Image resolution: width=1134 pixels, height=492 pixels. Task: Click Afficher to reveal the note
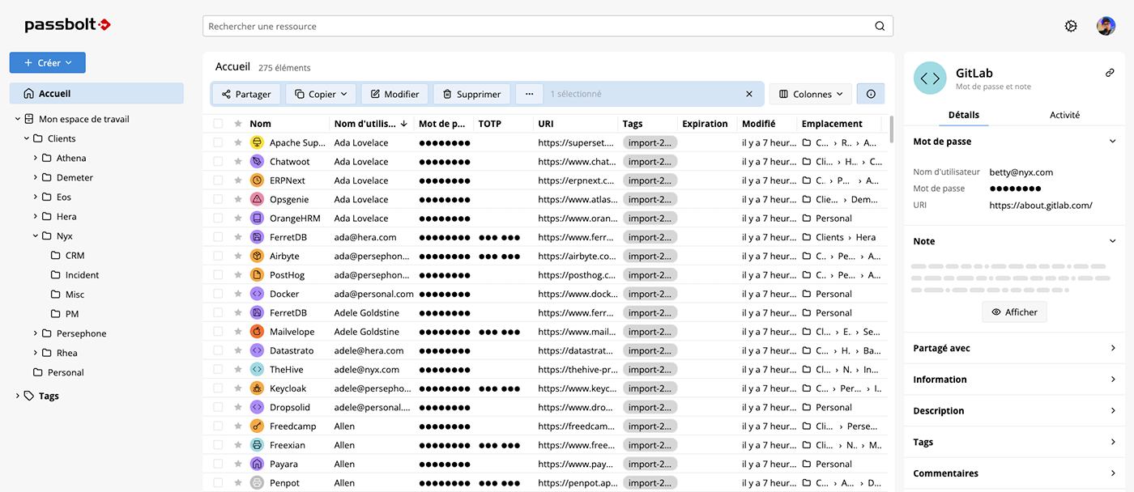click(x=1014, y=312)
